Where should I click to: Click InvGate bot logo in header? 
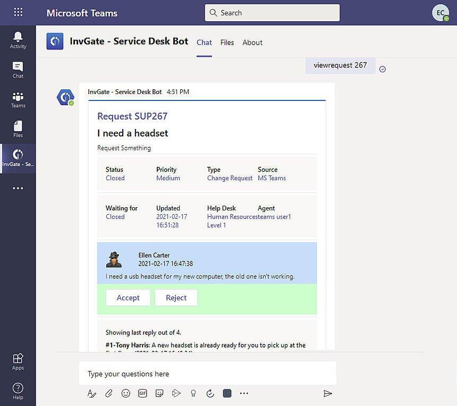(55, 41)
